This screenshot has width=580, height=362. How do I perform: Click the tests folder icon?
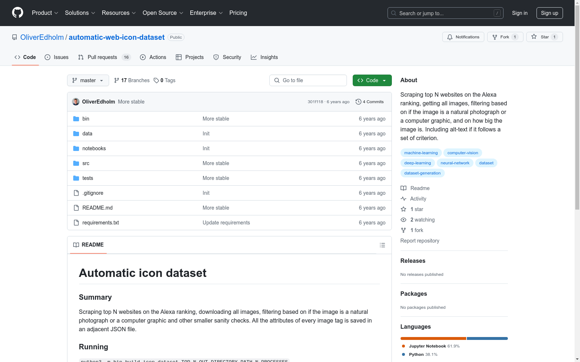(x=76, y=178)
